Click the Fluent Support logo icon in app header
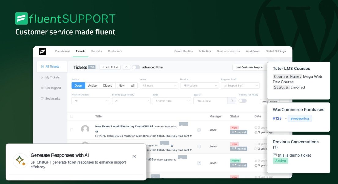 (43, 51)
